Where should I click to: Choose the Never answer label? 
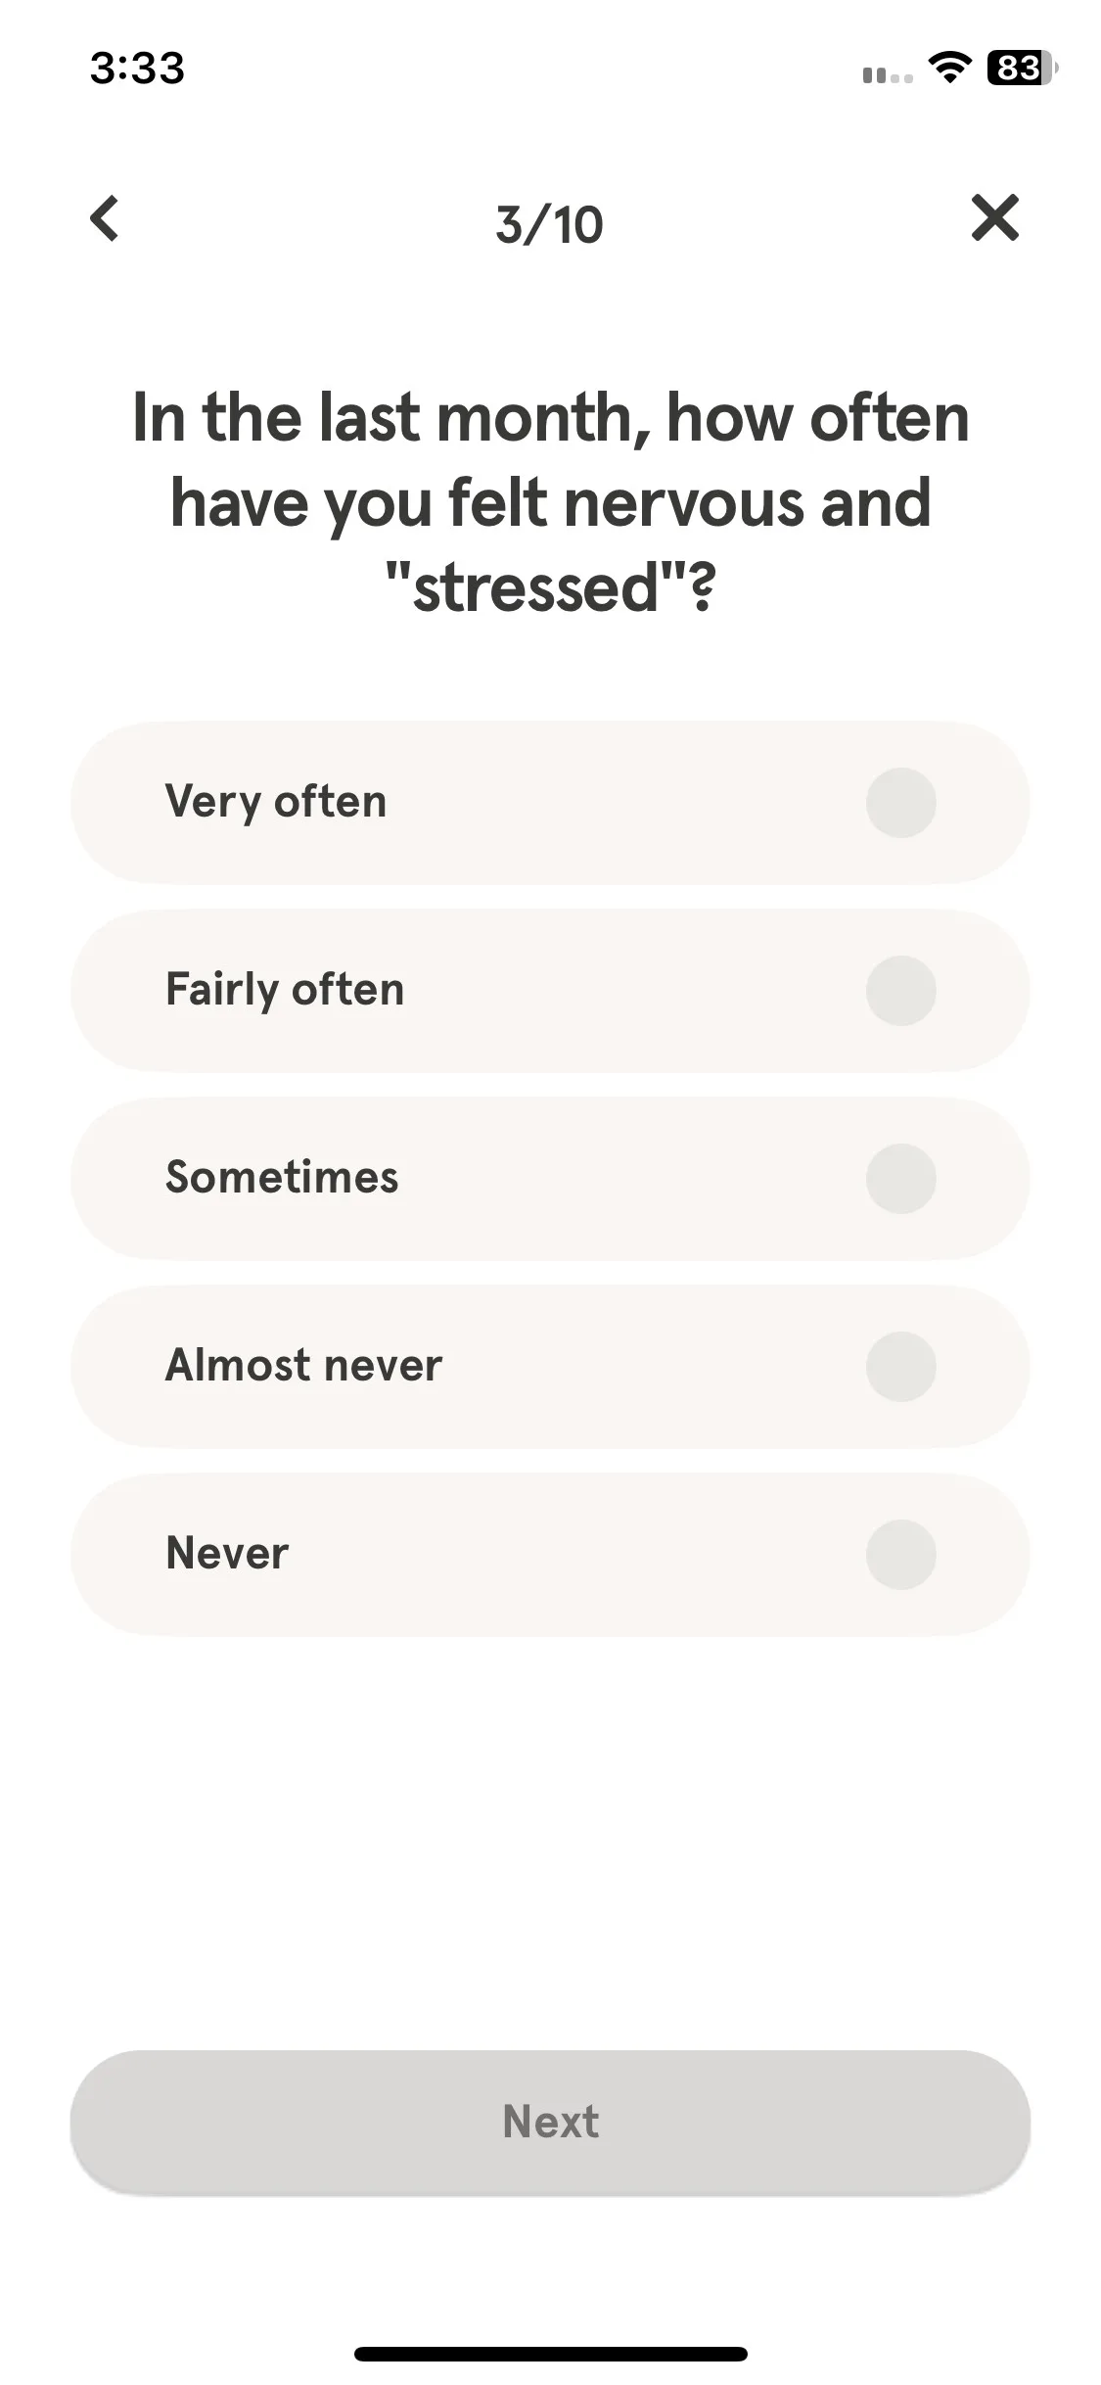click(x=227, y=1553)
